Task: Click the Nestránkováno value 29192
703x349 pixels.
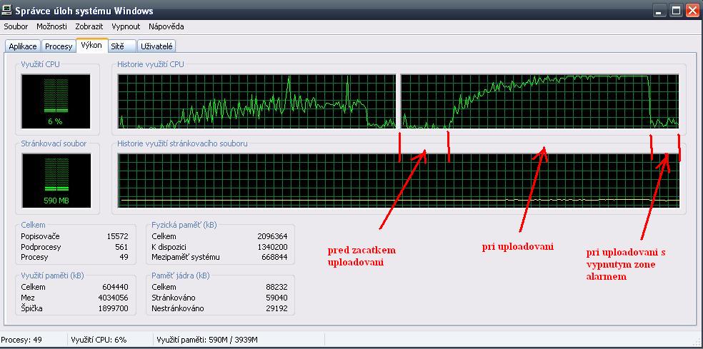Action: tap(276, 308)
